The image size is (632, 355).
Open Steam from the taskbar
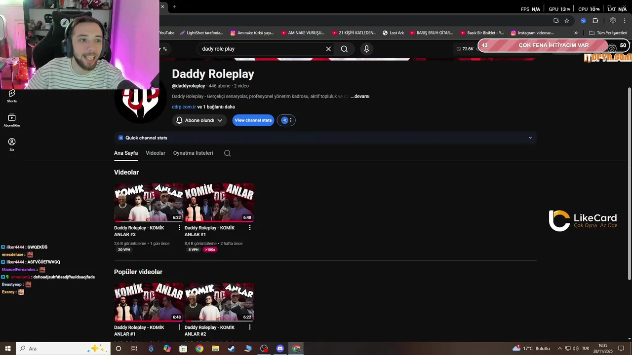[x=231, y=349]
